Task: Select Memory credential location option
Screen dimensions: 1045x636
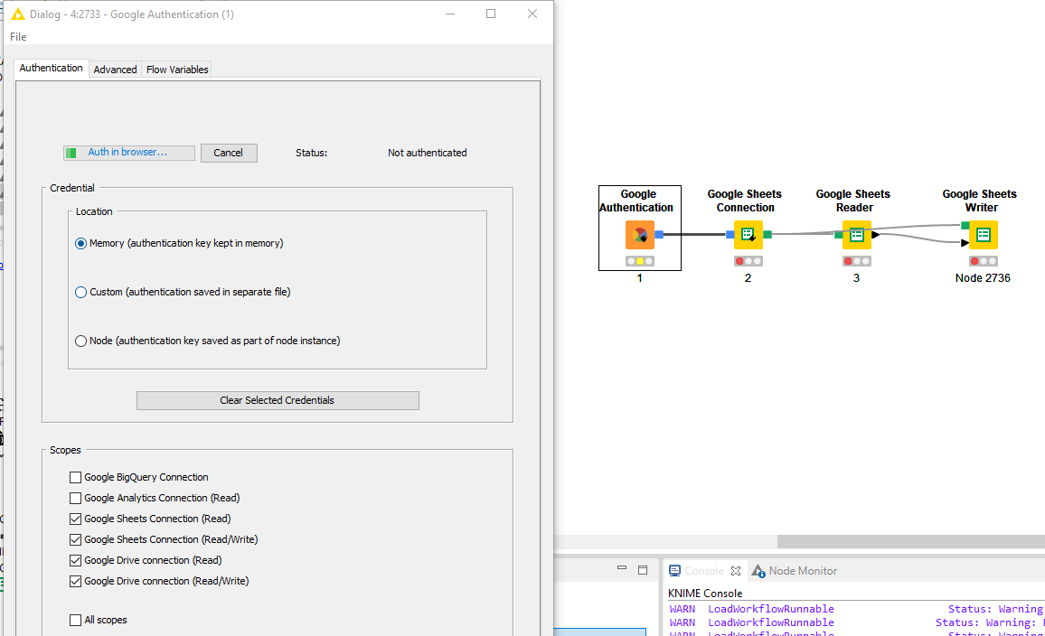Action: coord(80,244)
